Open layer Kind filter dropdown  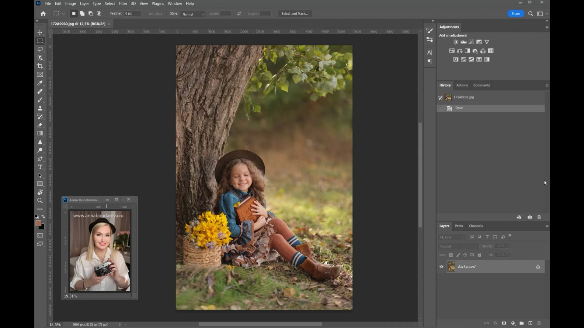pos(452,237)
